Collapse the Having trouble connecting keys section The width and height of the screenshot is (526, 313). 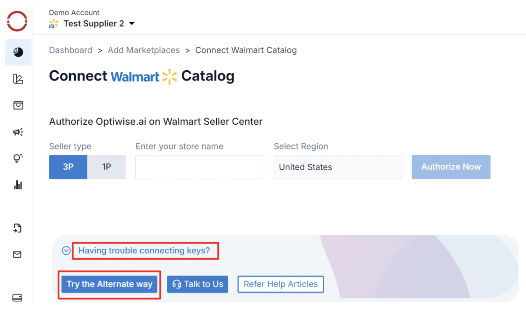[66, 251]
